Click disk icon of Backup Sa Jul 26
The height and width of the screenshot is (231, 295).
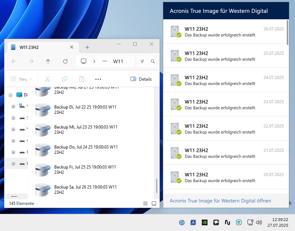click(x=43, y=190)
